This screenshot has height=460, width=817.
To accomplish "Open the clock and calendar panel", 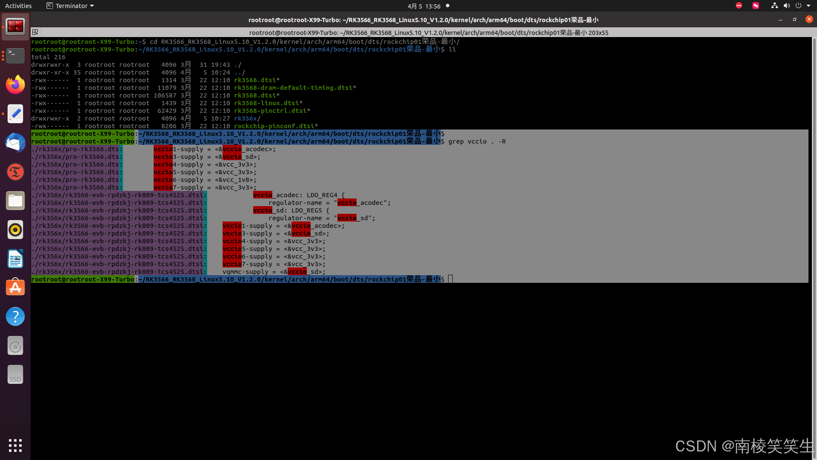I will point(424,6).
